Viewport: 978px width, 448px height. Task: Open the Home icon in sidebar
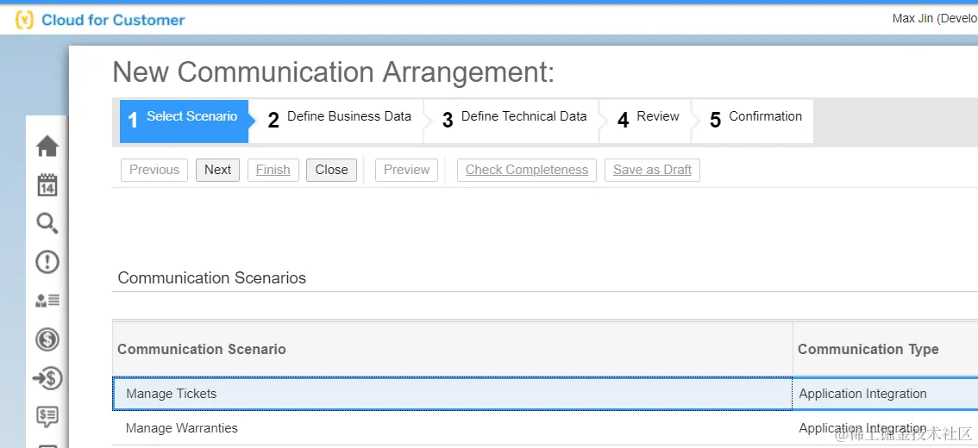(x=47, y=146)
